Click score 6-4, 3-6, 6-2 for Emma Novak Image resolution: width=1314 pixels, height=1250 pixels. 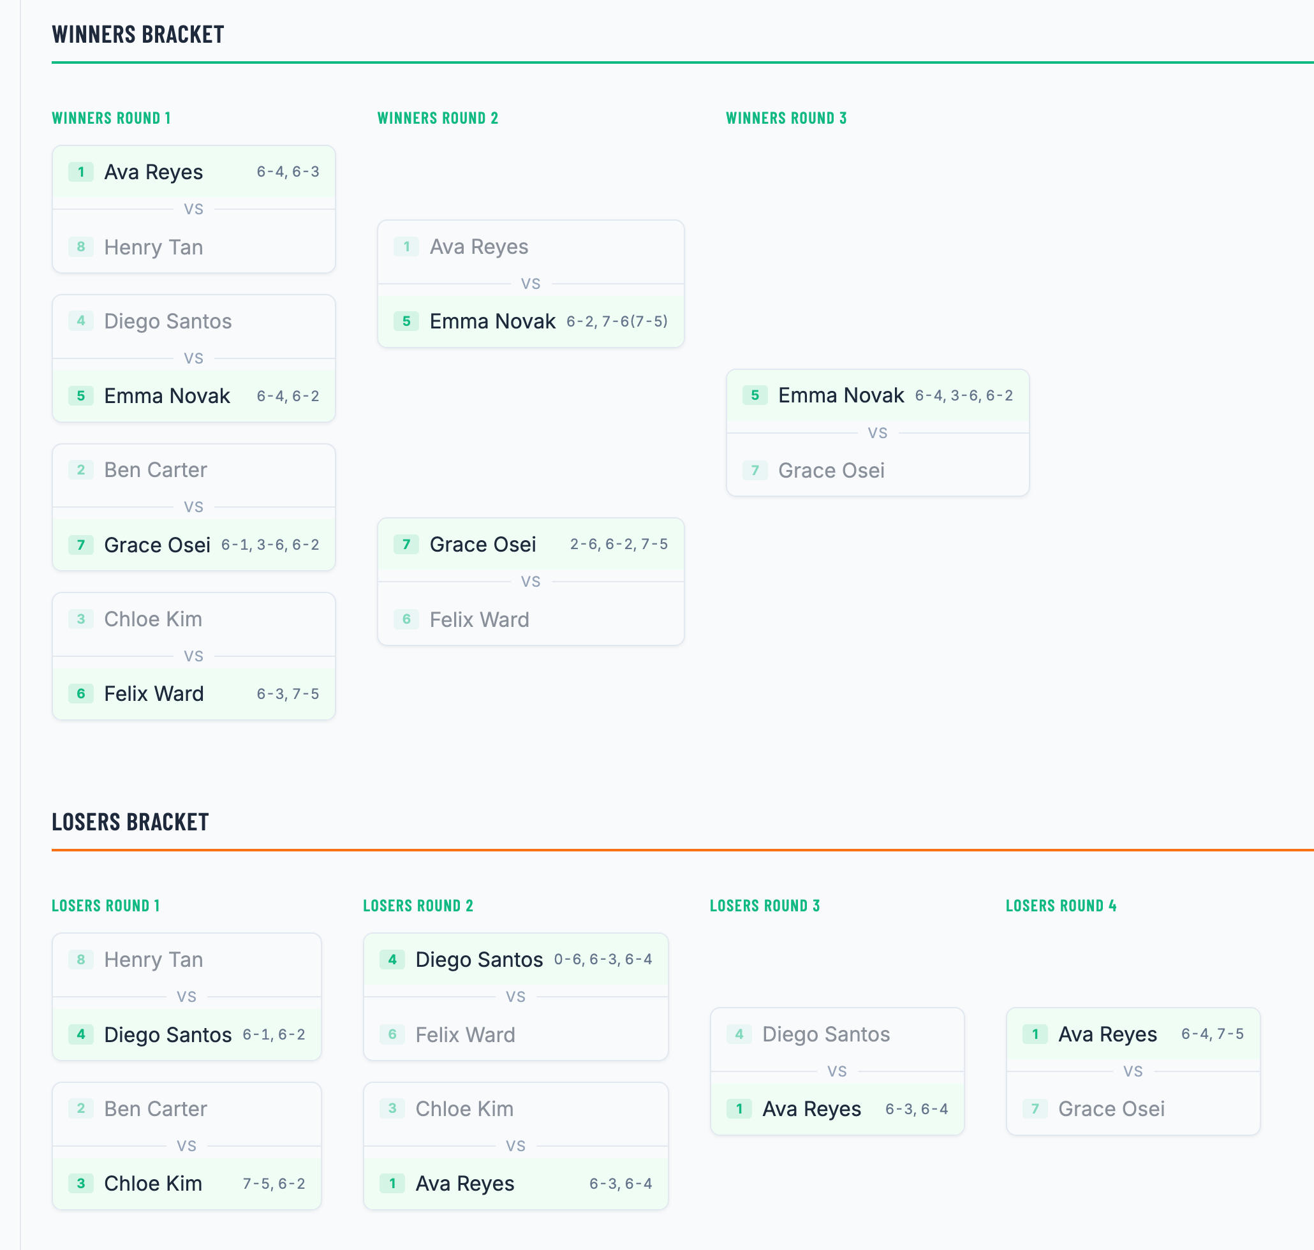click(x=964, y=395)
